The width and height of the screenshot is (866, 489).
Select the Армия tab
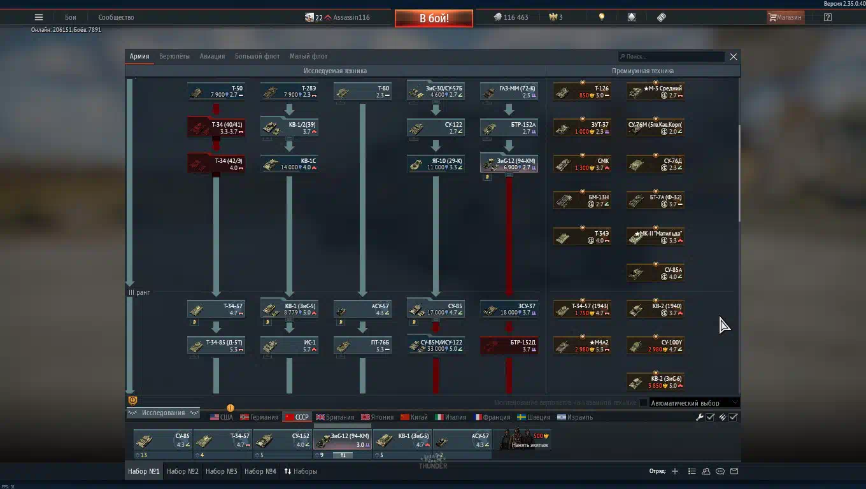(x=139, y=56)
